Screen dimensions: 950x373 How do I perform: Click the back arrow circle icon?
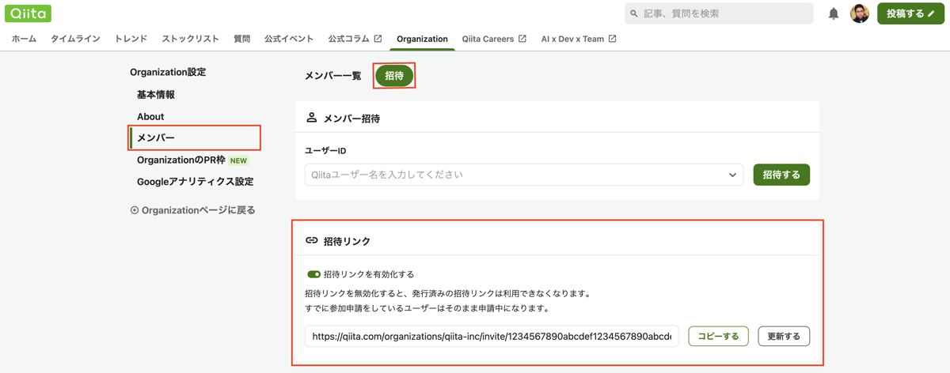tap(135, 210)
